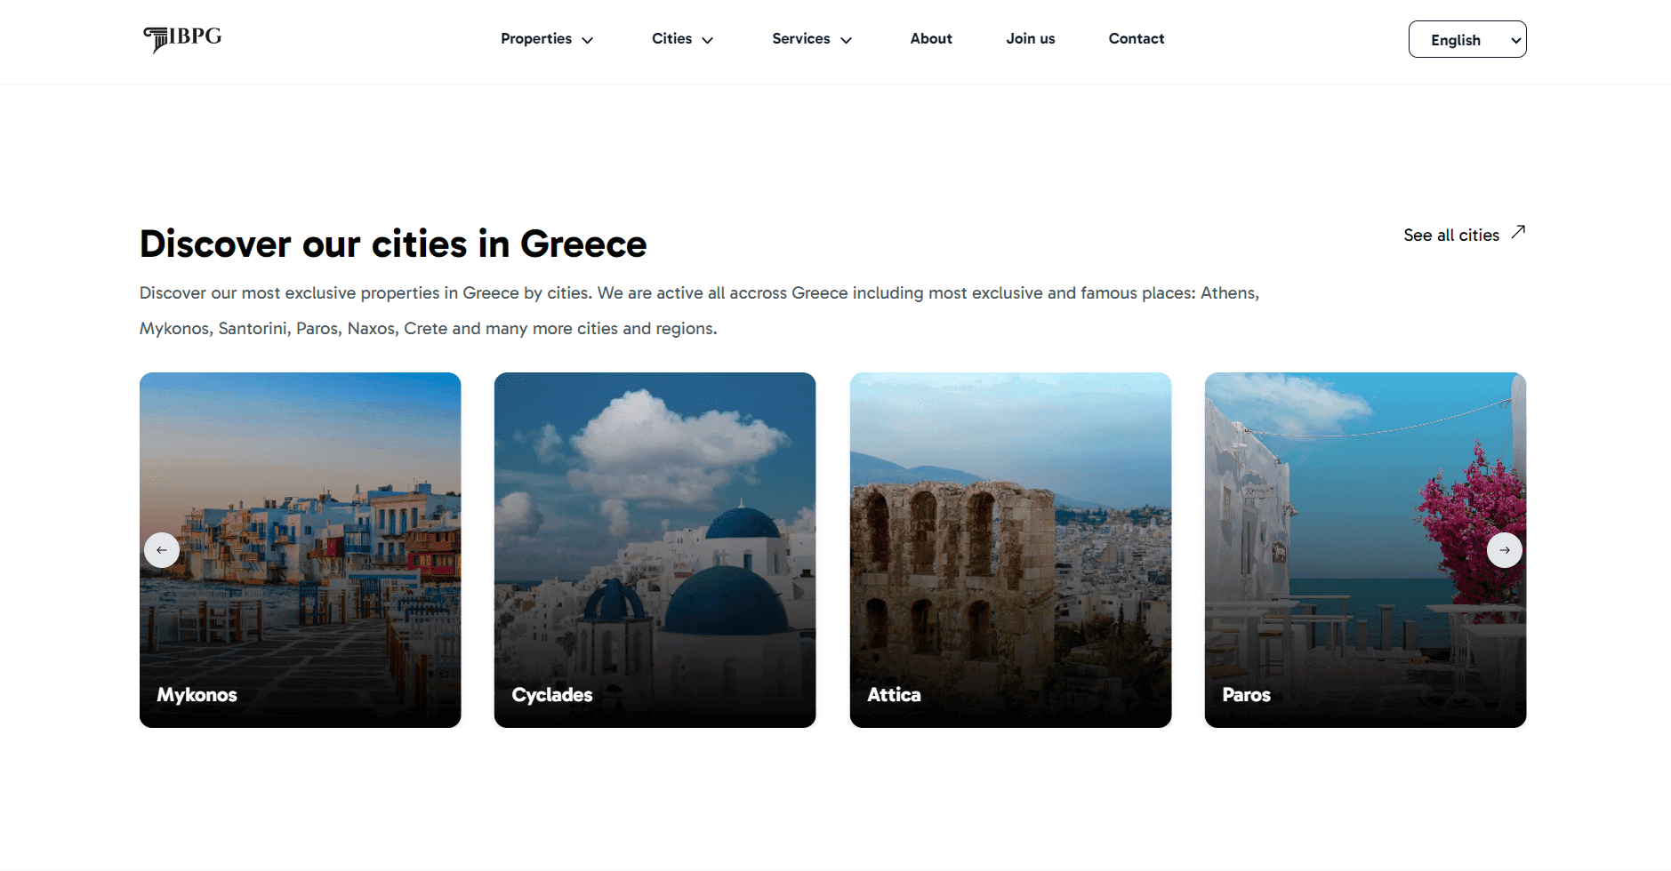This screenshot has height=871, width=1671.
Task: Click the next arrow on the Paros card
Action: pos(1503,549)
